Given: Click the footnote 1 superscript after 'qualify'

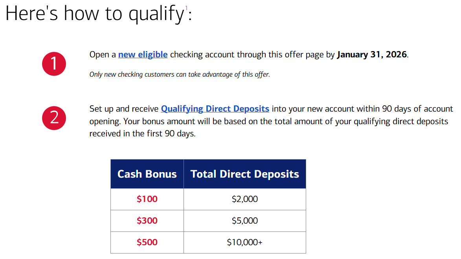Looking at the screenshot, I should 186,8.
